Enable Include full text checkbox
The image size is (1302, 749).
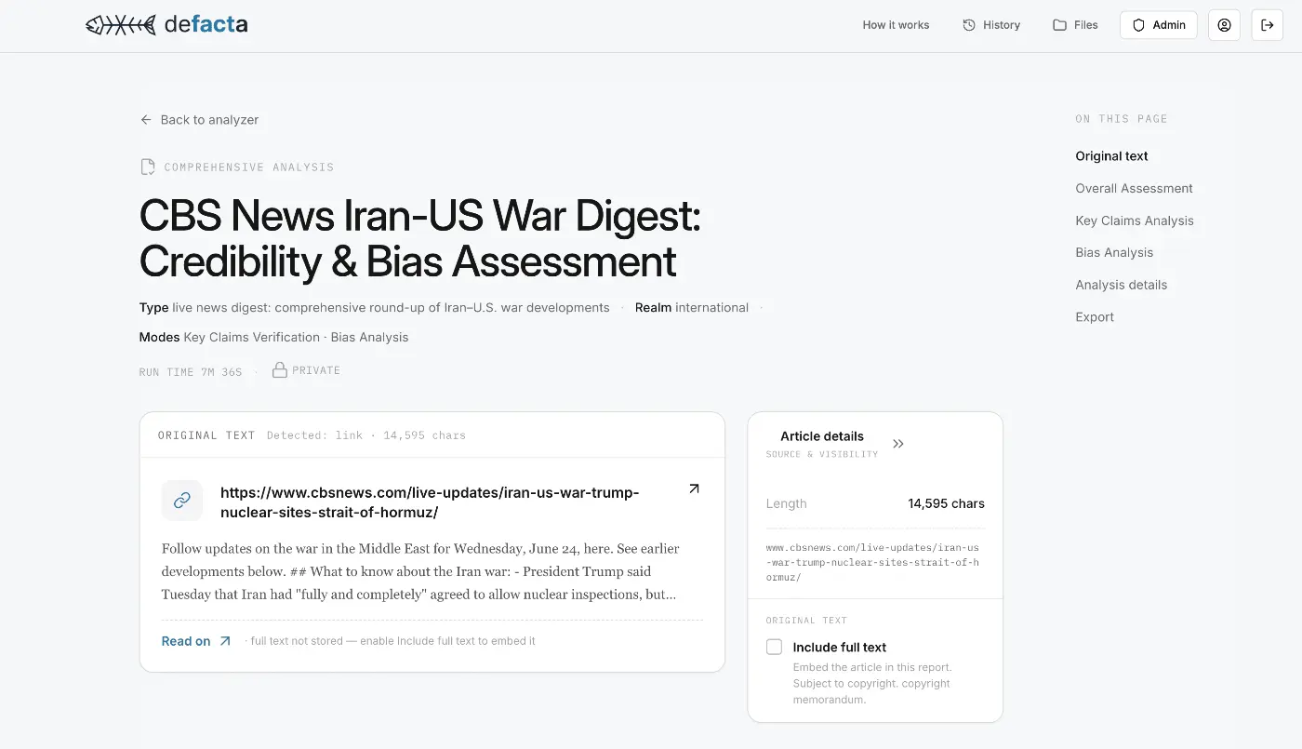[774, 647]
